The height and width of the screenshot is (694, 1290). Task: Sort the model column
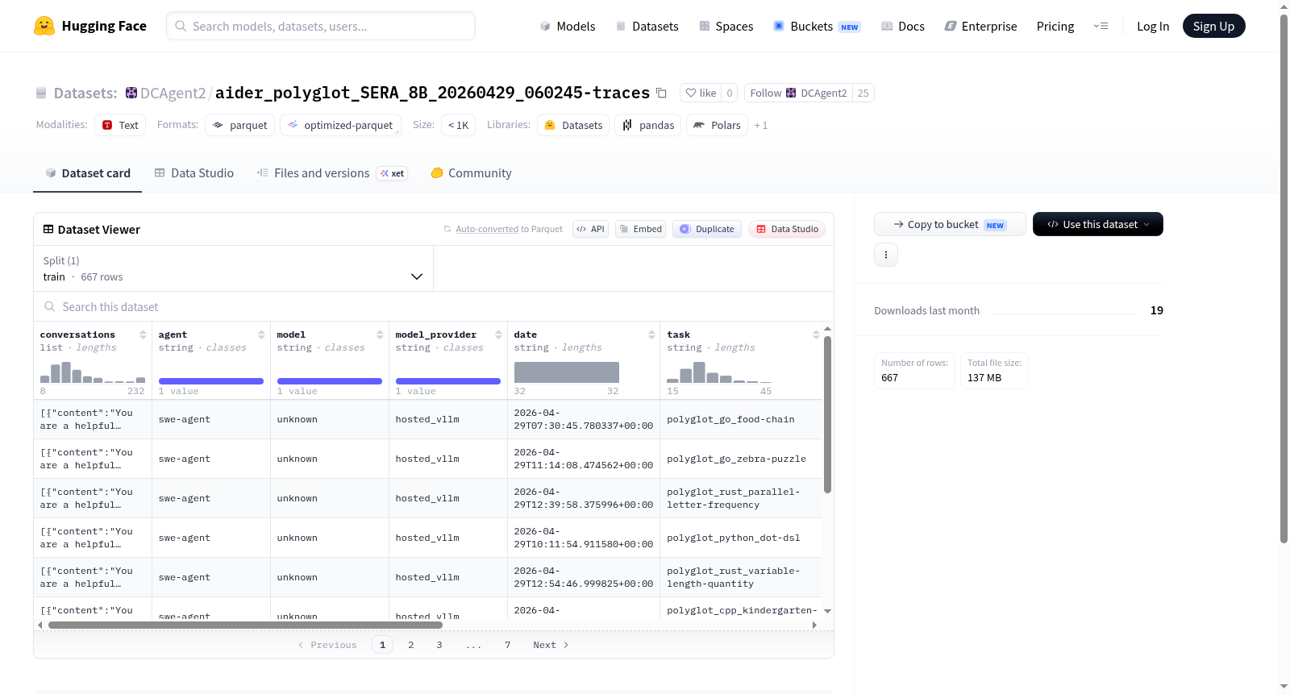pos(380,335)
